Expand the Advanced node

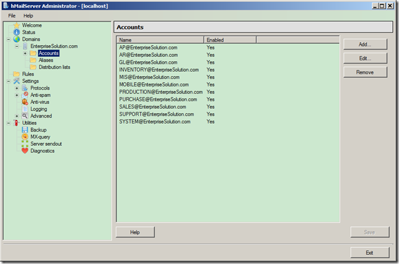[17, 116]
